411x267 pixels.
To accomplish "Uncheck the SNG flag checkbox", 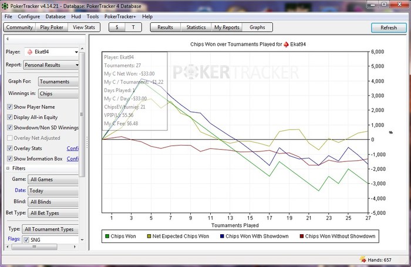I will pos(26,240).
